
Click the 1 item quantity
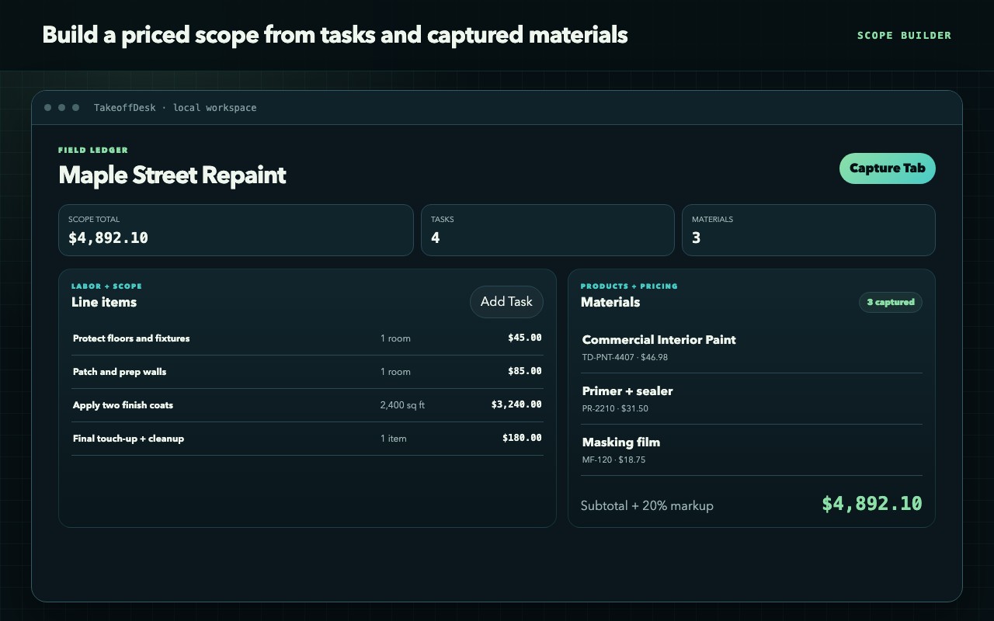point(394,439)
